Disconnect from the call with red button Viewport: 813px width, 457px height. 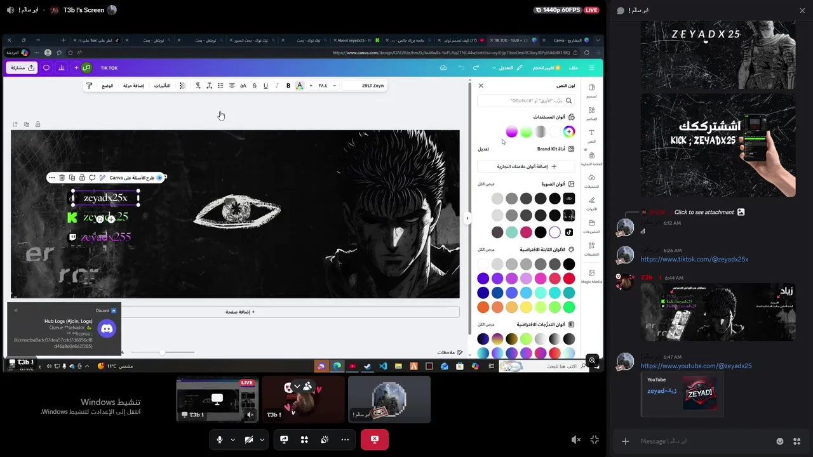pyautogui.click(x=375, y=439)
